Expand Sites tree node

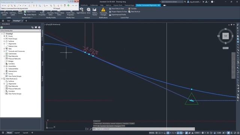pyautogui.click(x=4, y=49)
